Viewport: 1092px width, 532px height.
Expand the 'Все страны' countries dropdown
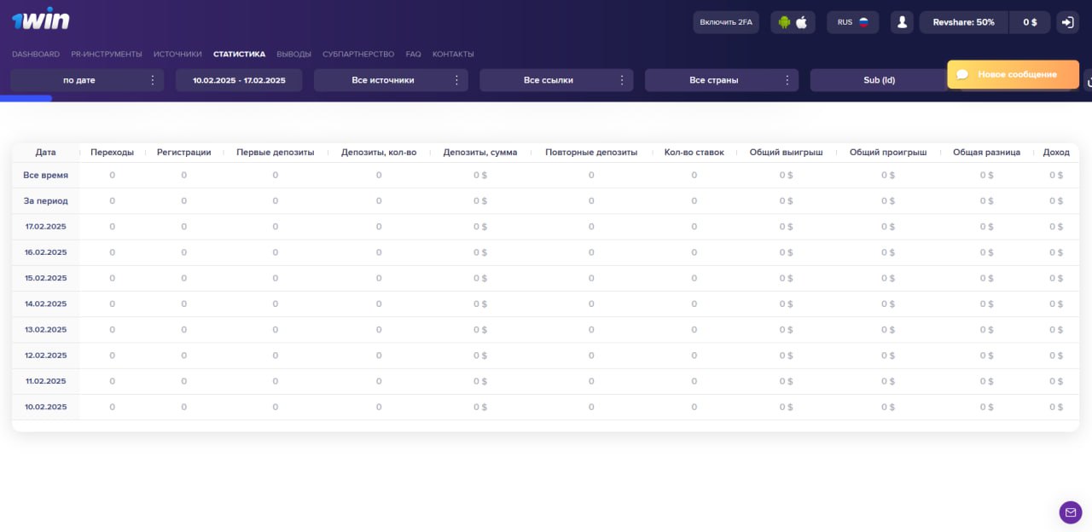(x=722, y=80)
